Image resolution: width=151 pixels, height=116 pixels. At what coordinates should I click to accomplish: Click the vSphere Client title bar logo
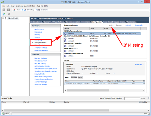click(2, 2)
